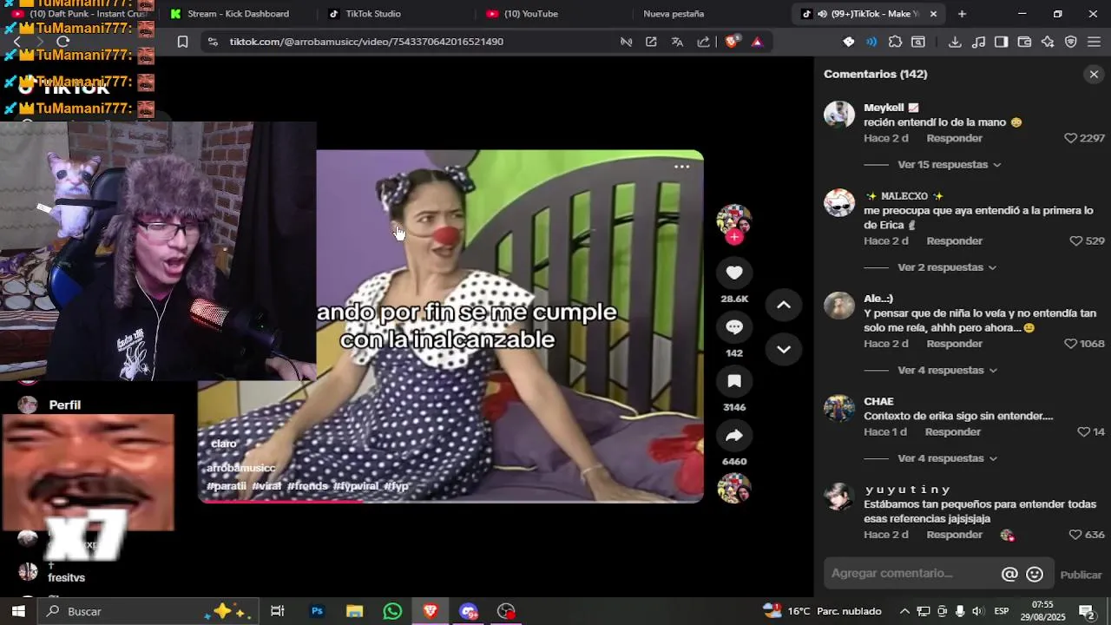1111x625 pixels.
Task: Reply to yuyutiny's comment
Action: [x=954, y=535]
